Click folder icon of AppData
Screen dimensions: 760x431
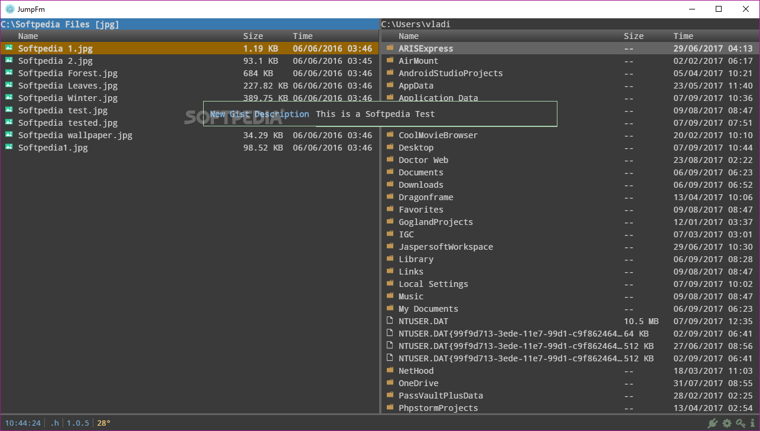390,85
